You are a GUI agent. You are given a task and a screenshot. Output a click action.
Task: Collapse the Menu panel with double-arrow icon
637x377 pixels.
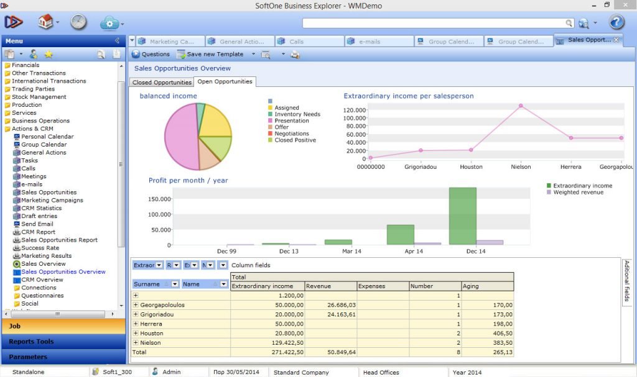(117, 40)
